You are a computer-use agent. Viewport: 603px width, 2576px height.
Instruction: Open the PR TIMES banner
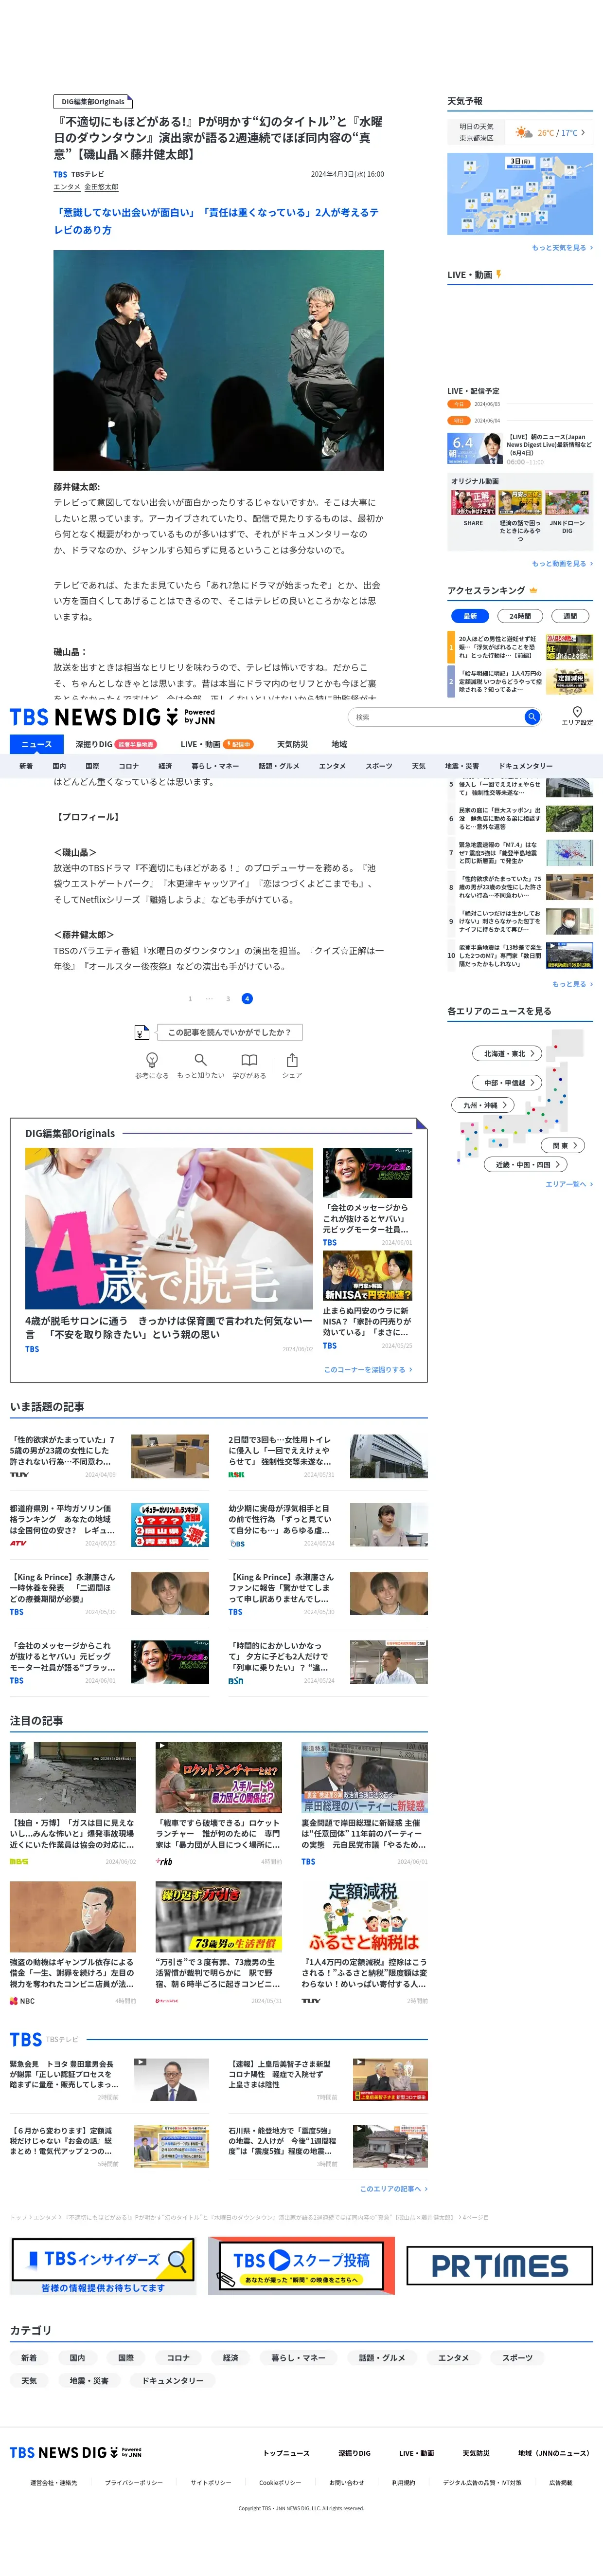click(499, 2265)
